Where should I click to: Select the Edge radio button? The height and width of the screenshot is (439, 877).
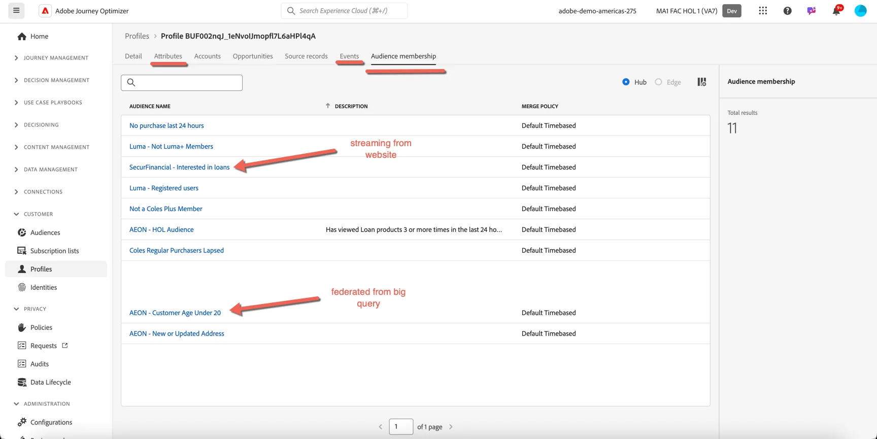tap(658, 82)
